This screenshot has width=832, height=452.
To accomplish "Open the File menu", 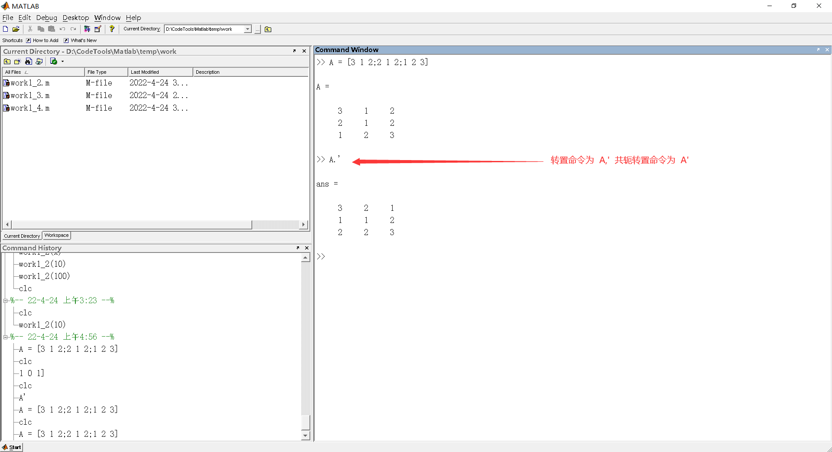I will point(8,18).
